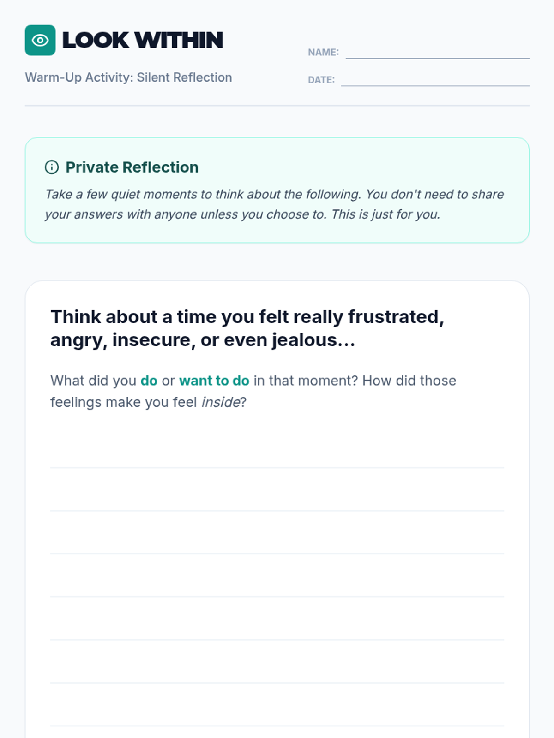Click the LOOK WITHIN title text
Screen dimensions: 554x738
(x=142, y=40)
